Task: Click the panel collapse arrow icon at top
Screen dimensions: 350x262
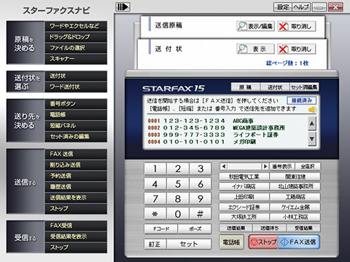Action: (122, 7)
